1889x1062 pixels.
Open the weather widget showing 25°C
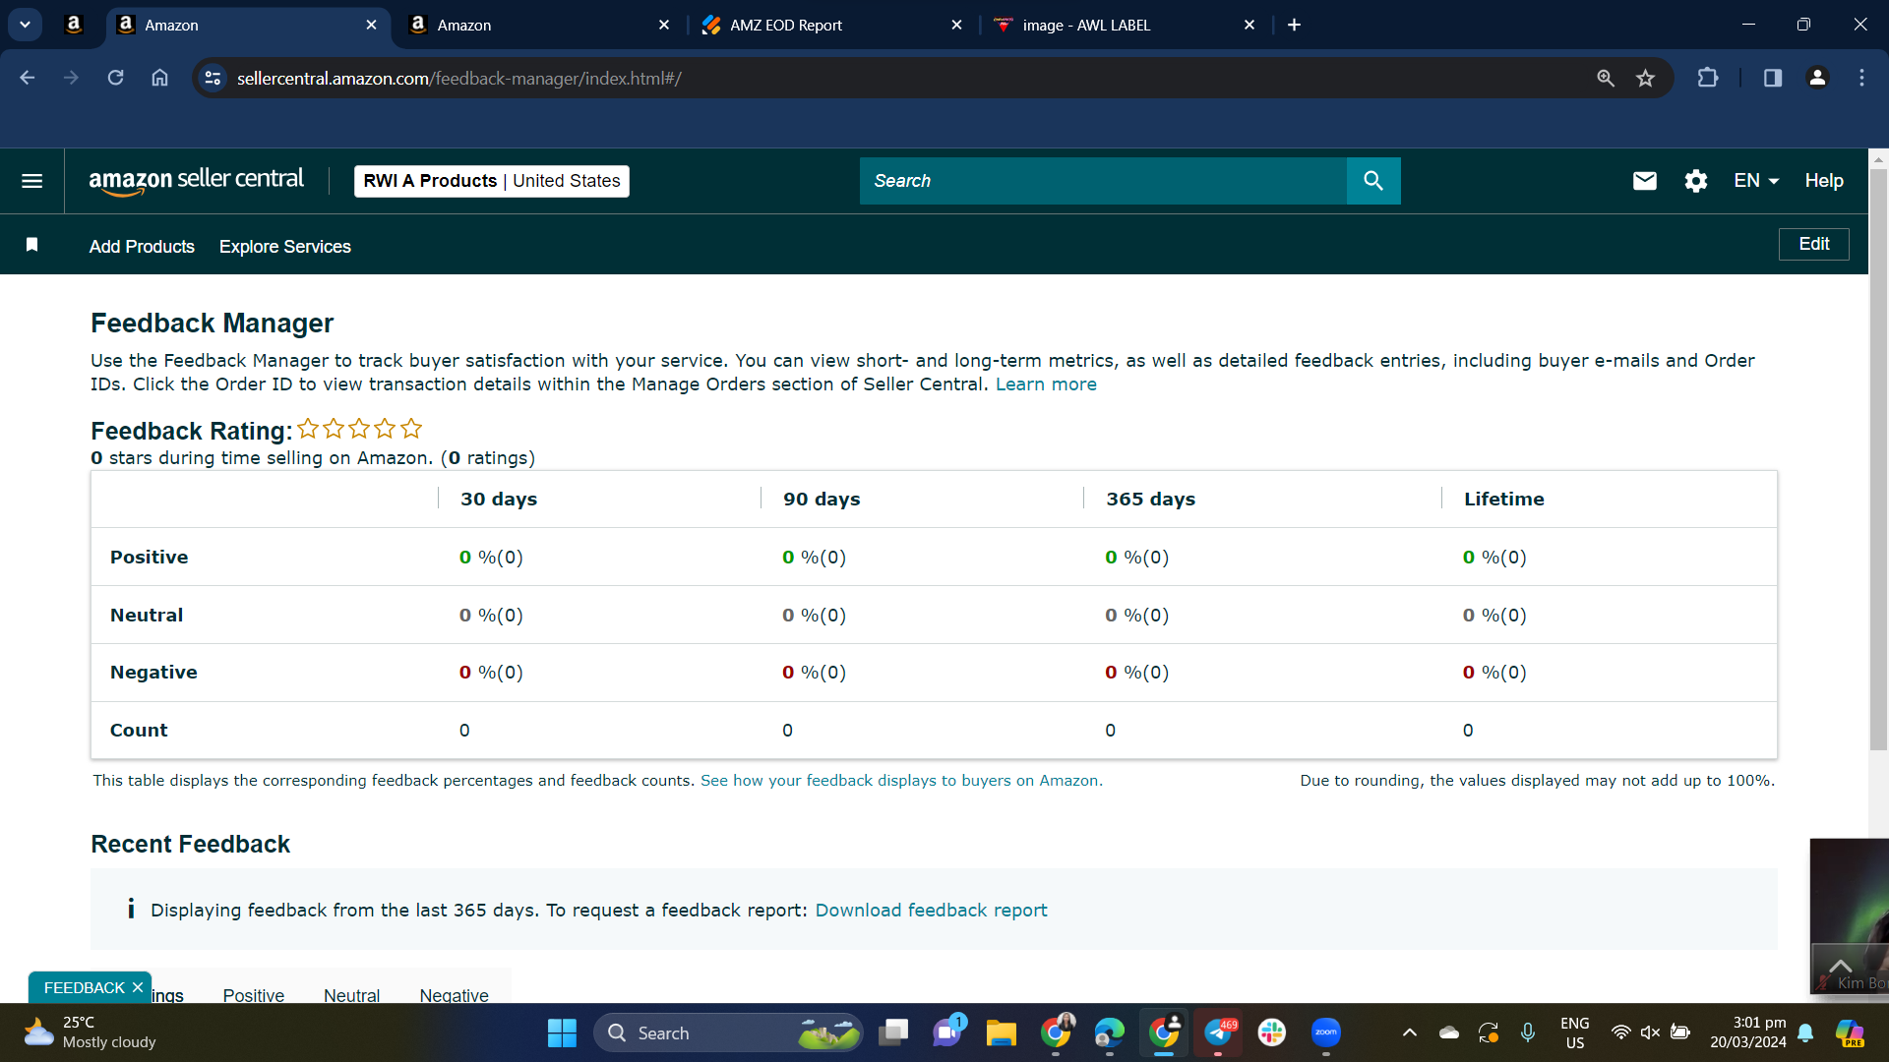click(x=91, y=1032)
